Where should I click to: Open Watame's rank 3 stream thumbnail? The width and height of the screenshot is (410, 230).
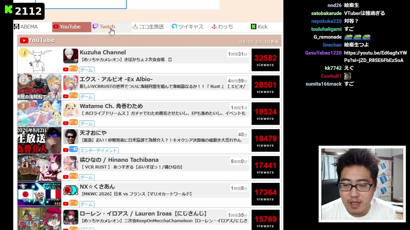[39, 114]
